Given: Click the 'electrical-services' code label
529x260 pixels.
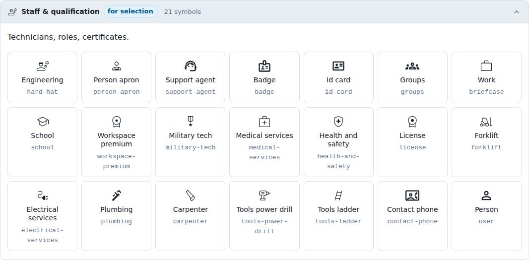Looking at the screenshot, I should pos(43,235).
